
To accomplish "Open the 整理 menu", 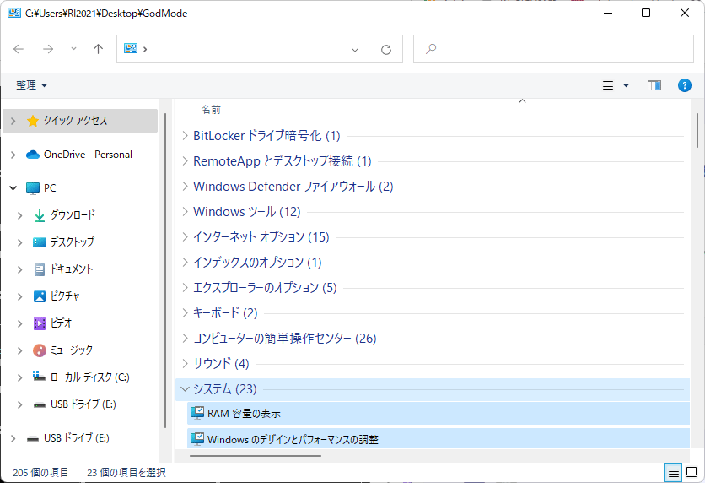I will pos(31,85).
